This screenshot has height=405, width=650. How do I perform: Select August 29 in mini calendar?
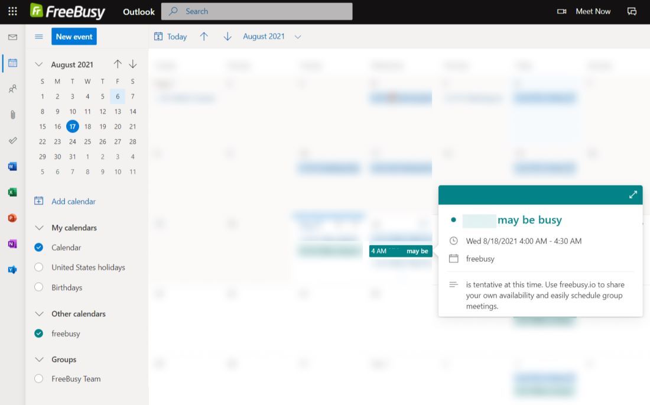(43, 157)
